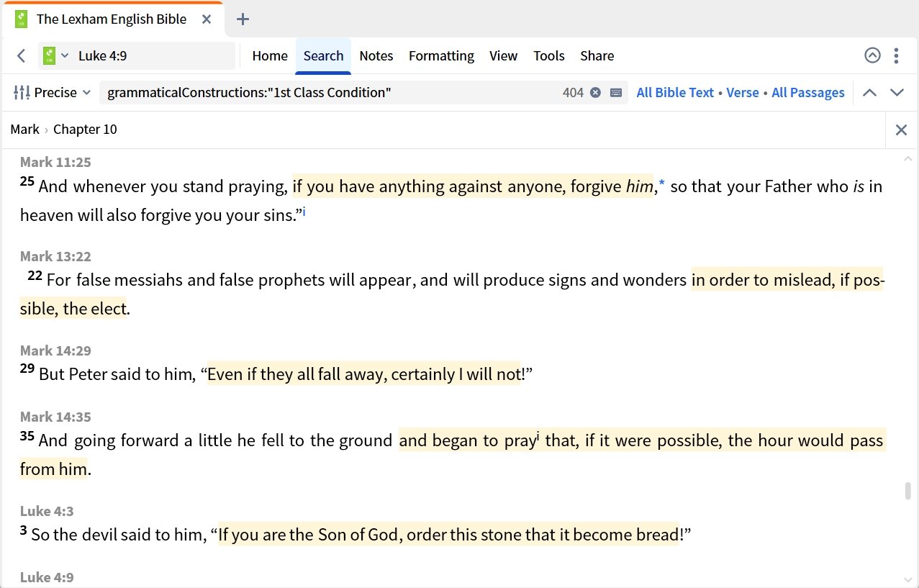Click the Mark 11:25 heading

click(55, 162)
